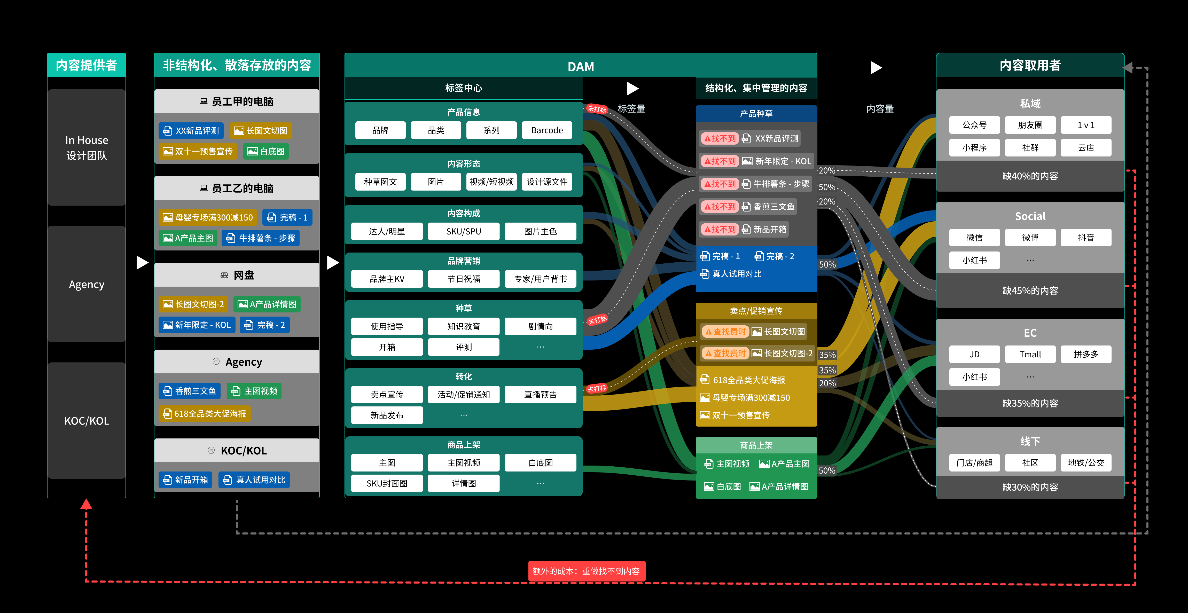
Task: Click the drive icon next to 网盘
Action: click(224, 275)
